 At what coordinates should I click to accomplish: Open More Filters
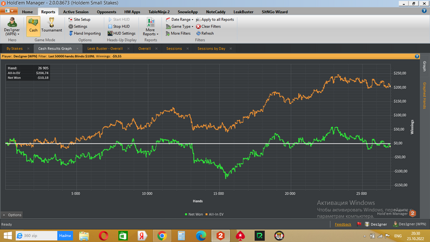tap(178, 33)
